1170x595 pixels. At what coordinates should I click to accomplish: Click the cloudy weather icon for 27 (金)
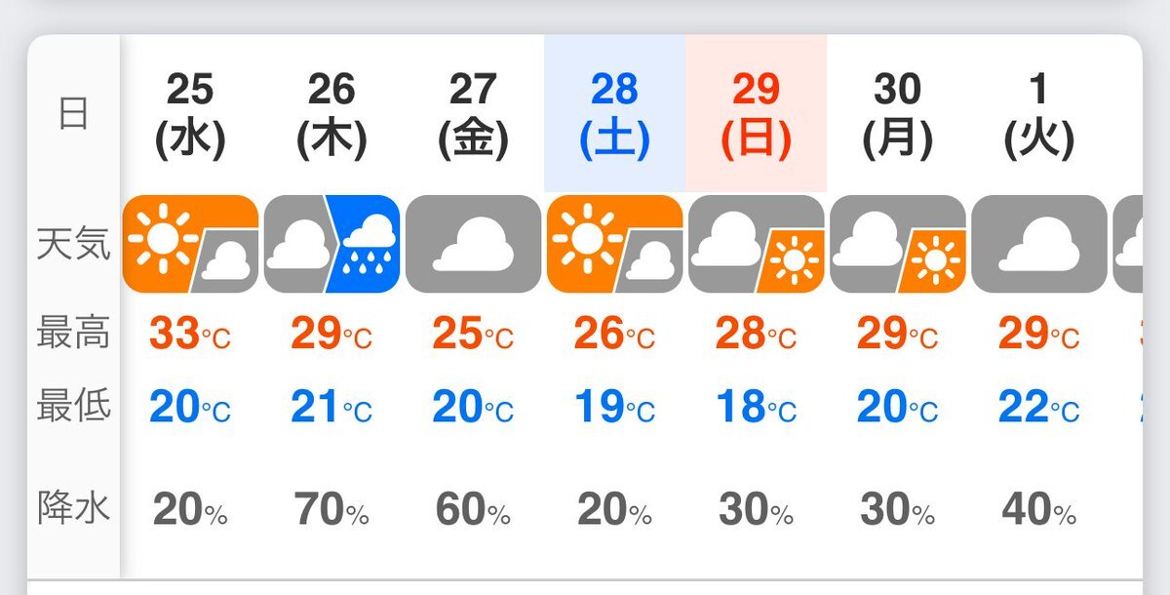click(473, 244)
